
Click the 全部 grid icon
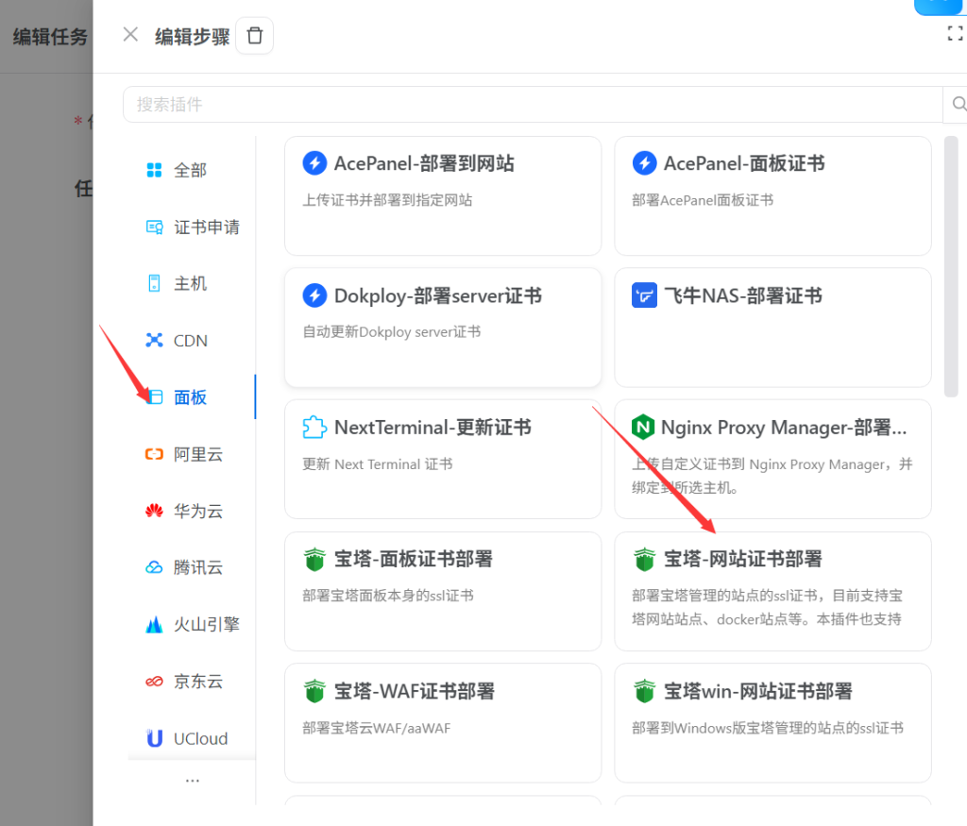point(154,170)
